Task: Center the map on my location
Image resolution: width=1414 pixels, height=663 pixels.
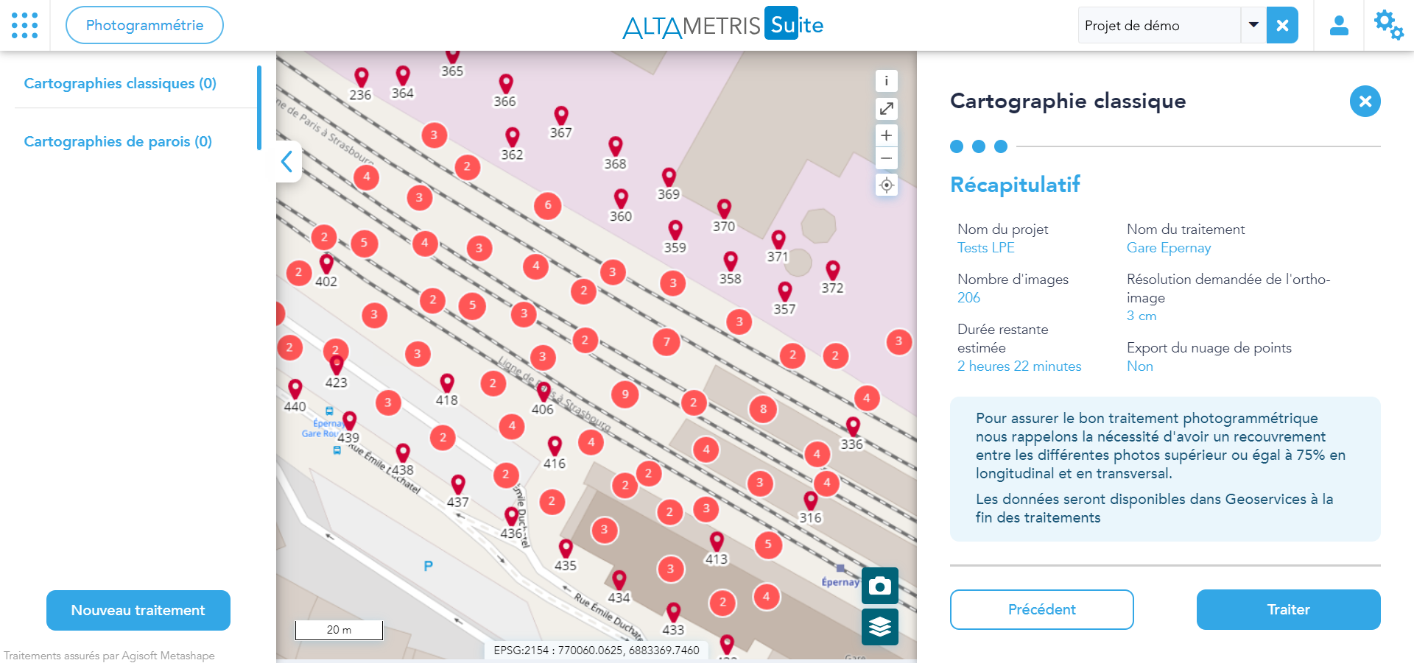Action: (x=886, y=185)
